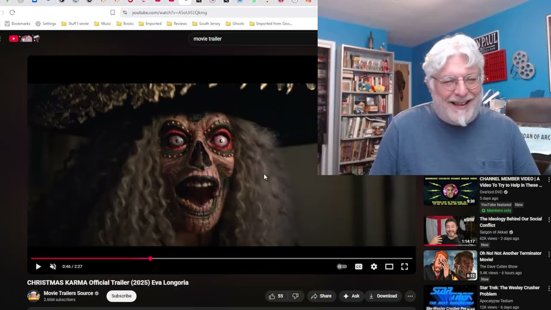Open the Ghosts bookmark folder
The image size is (551, 310).
pyautogui.click(x=235, y=24)
